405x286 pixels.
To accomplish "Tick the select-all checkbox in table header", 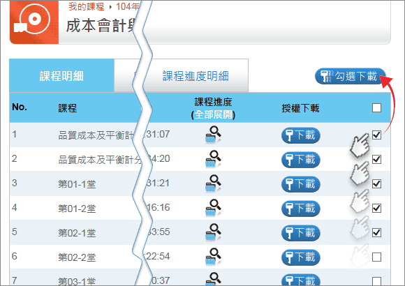I will pos(376,107).
